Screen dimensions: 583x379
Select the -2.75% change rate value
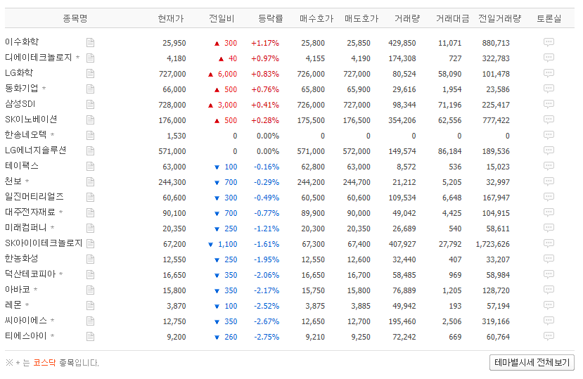pyautogui.click(x=267, y=337)
